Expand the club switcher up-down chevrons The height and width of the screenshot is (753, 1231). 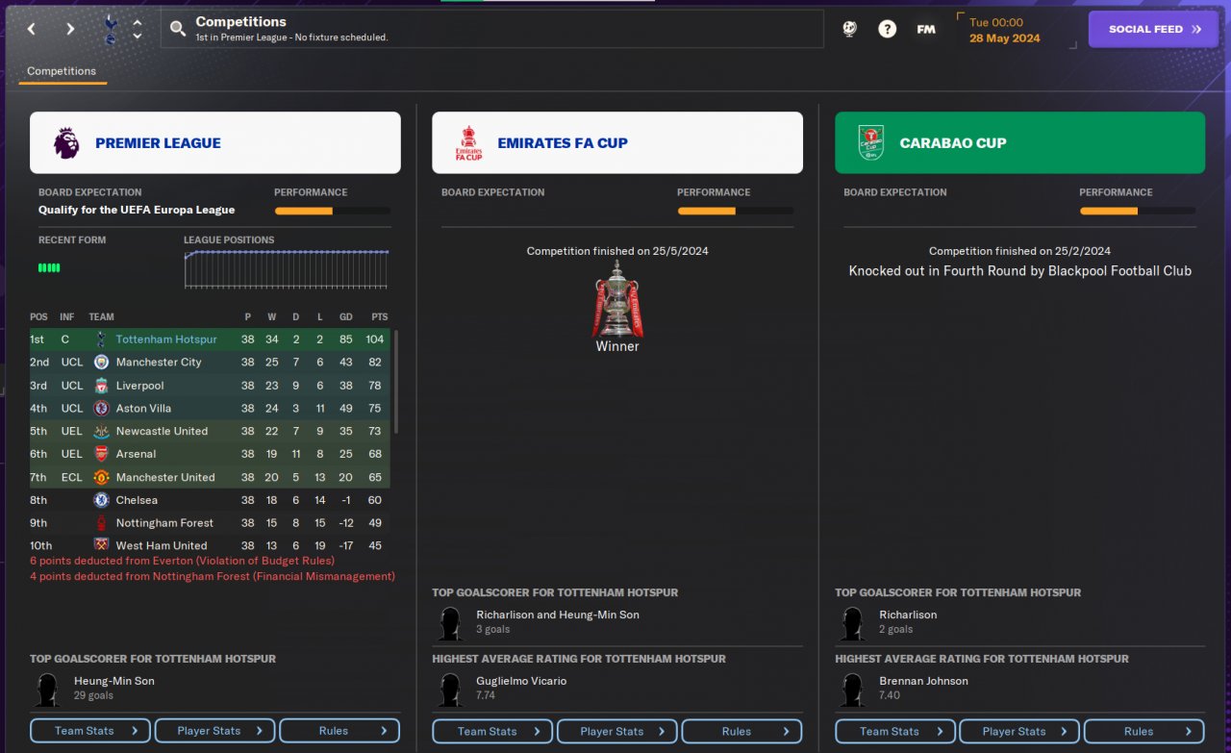[138, 29]
